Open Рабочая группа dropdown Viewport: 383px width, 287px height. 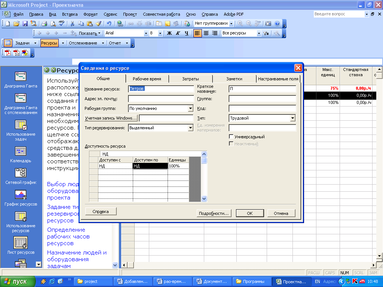point(190,108)
